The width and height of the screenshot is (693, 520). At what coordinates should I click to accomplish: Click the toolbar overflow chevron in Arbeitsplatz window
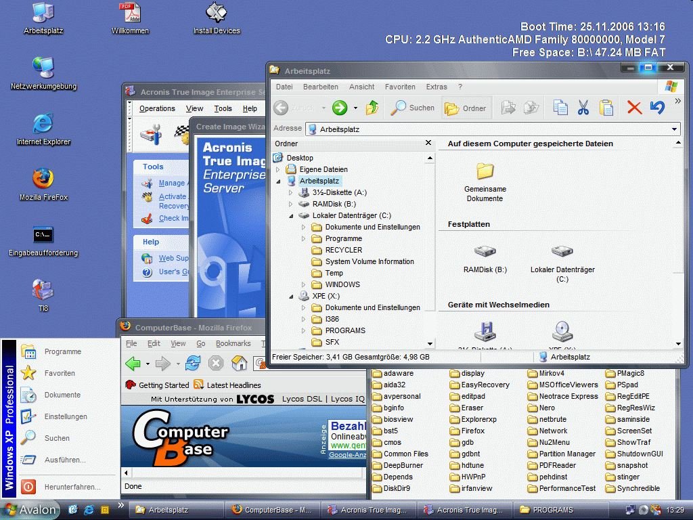click(x=677, y=102)
